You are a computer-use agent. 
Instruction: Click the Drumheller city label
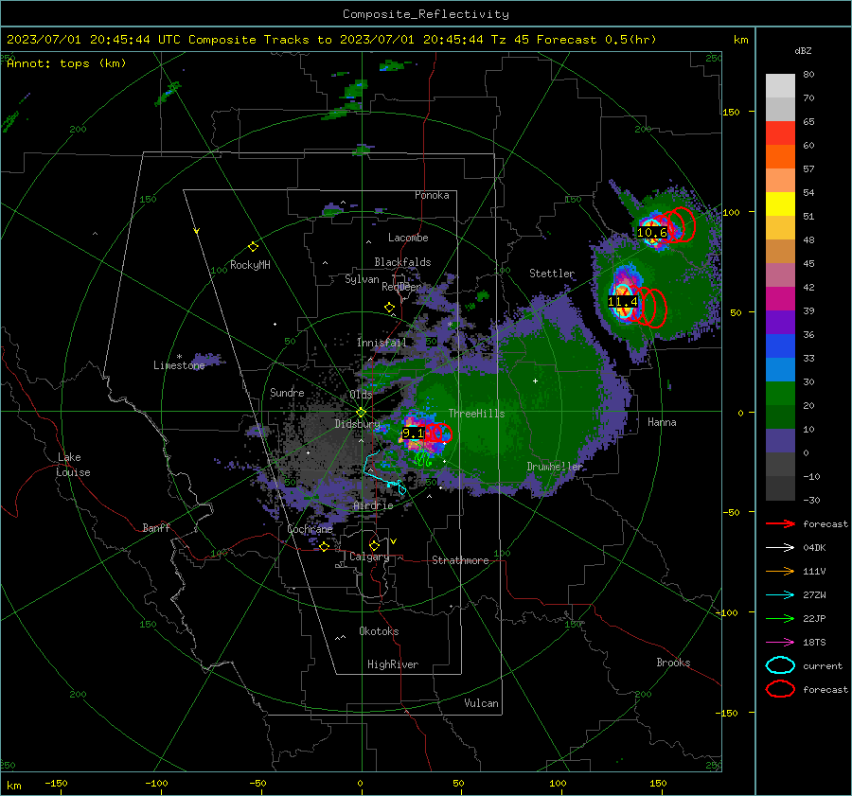[555, 467]
